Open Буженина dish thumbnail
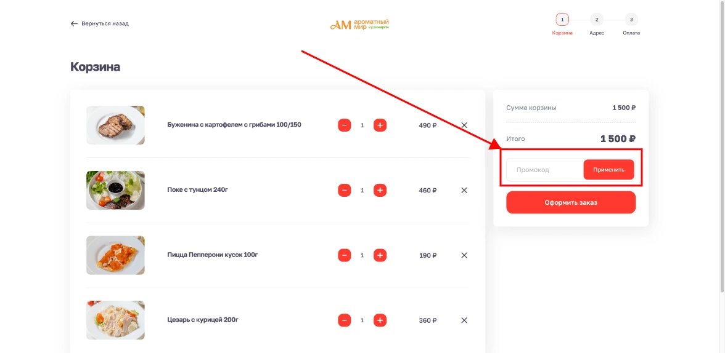The image size is (725, 353). [x=116, y=125]
